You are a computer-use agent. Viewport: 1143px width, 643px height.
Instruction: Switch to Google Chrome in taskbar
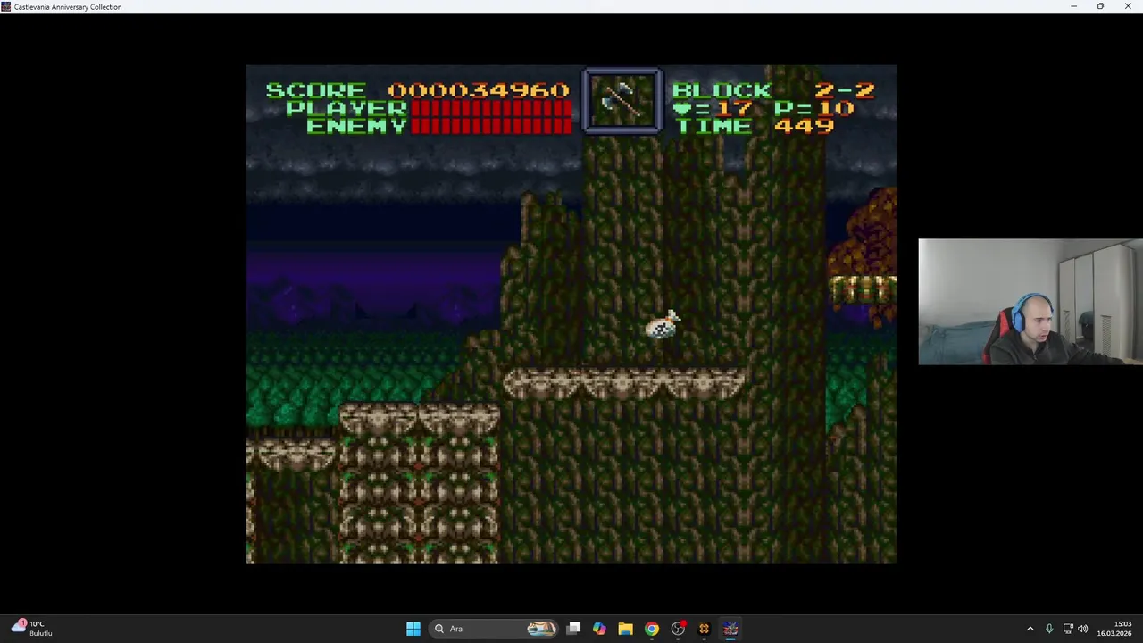(x=652, y=629)
